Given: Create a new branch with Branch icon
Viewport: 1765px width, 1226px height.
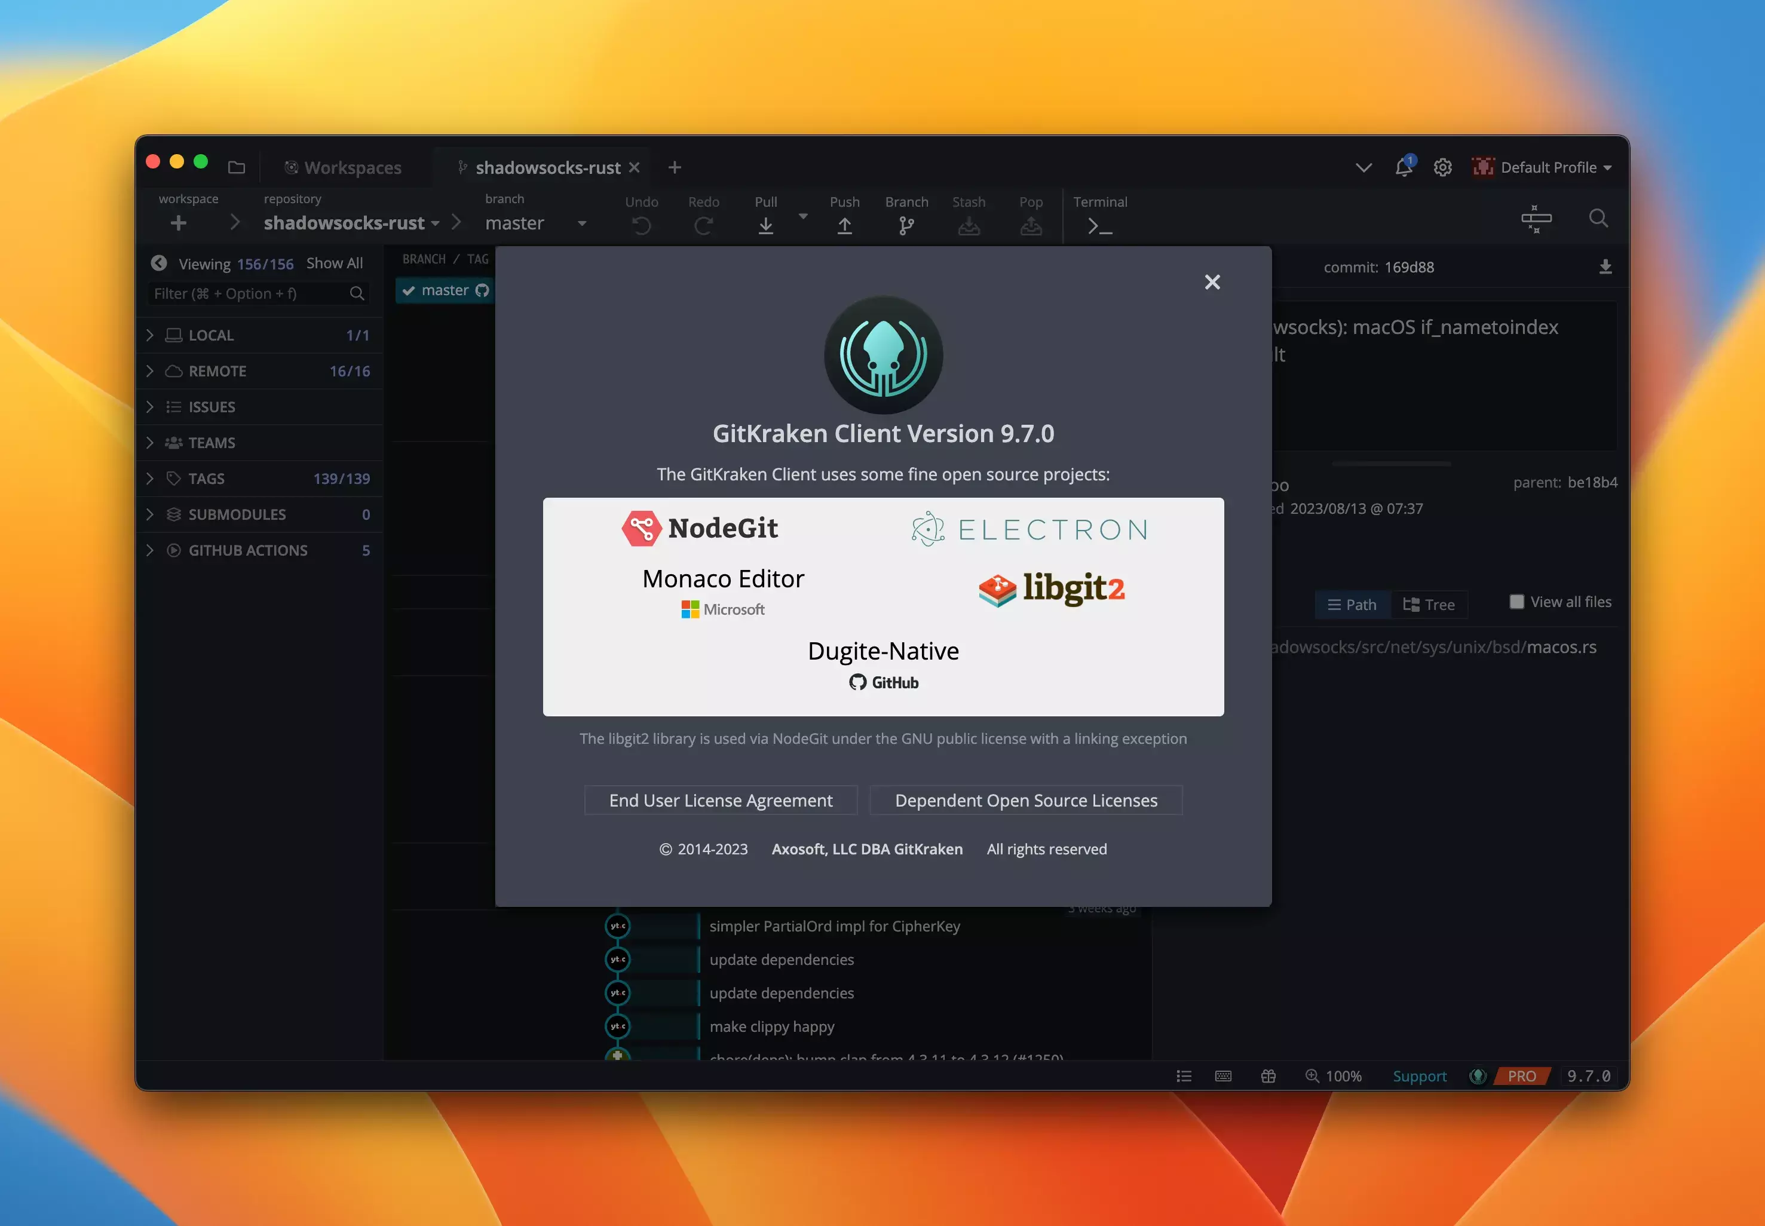Looking at the screenshot, I should (906, 224).
